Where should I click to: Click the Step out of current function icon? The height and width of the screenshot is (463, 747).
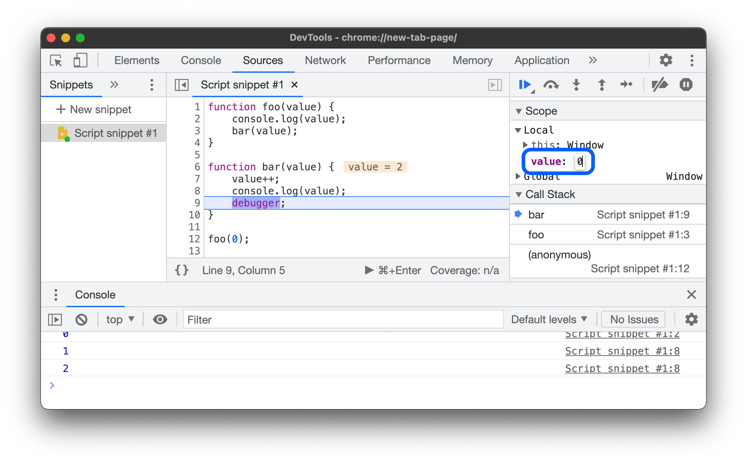click(602, 85)
